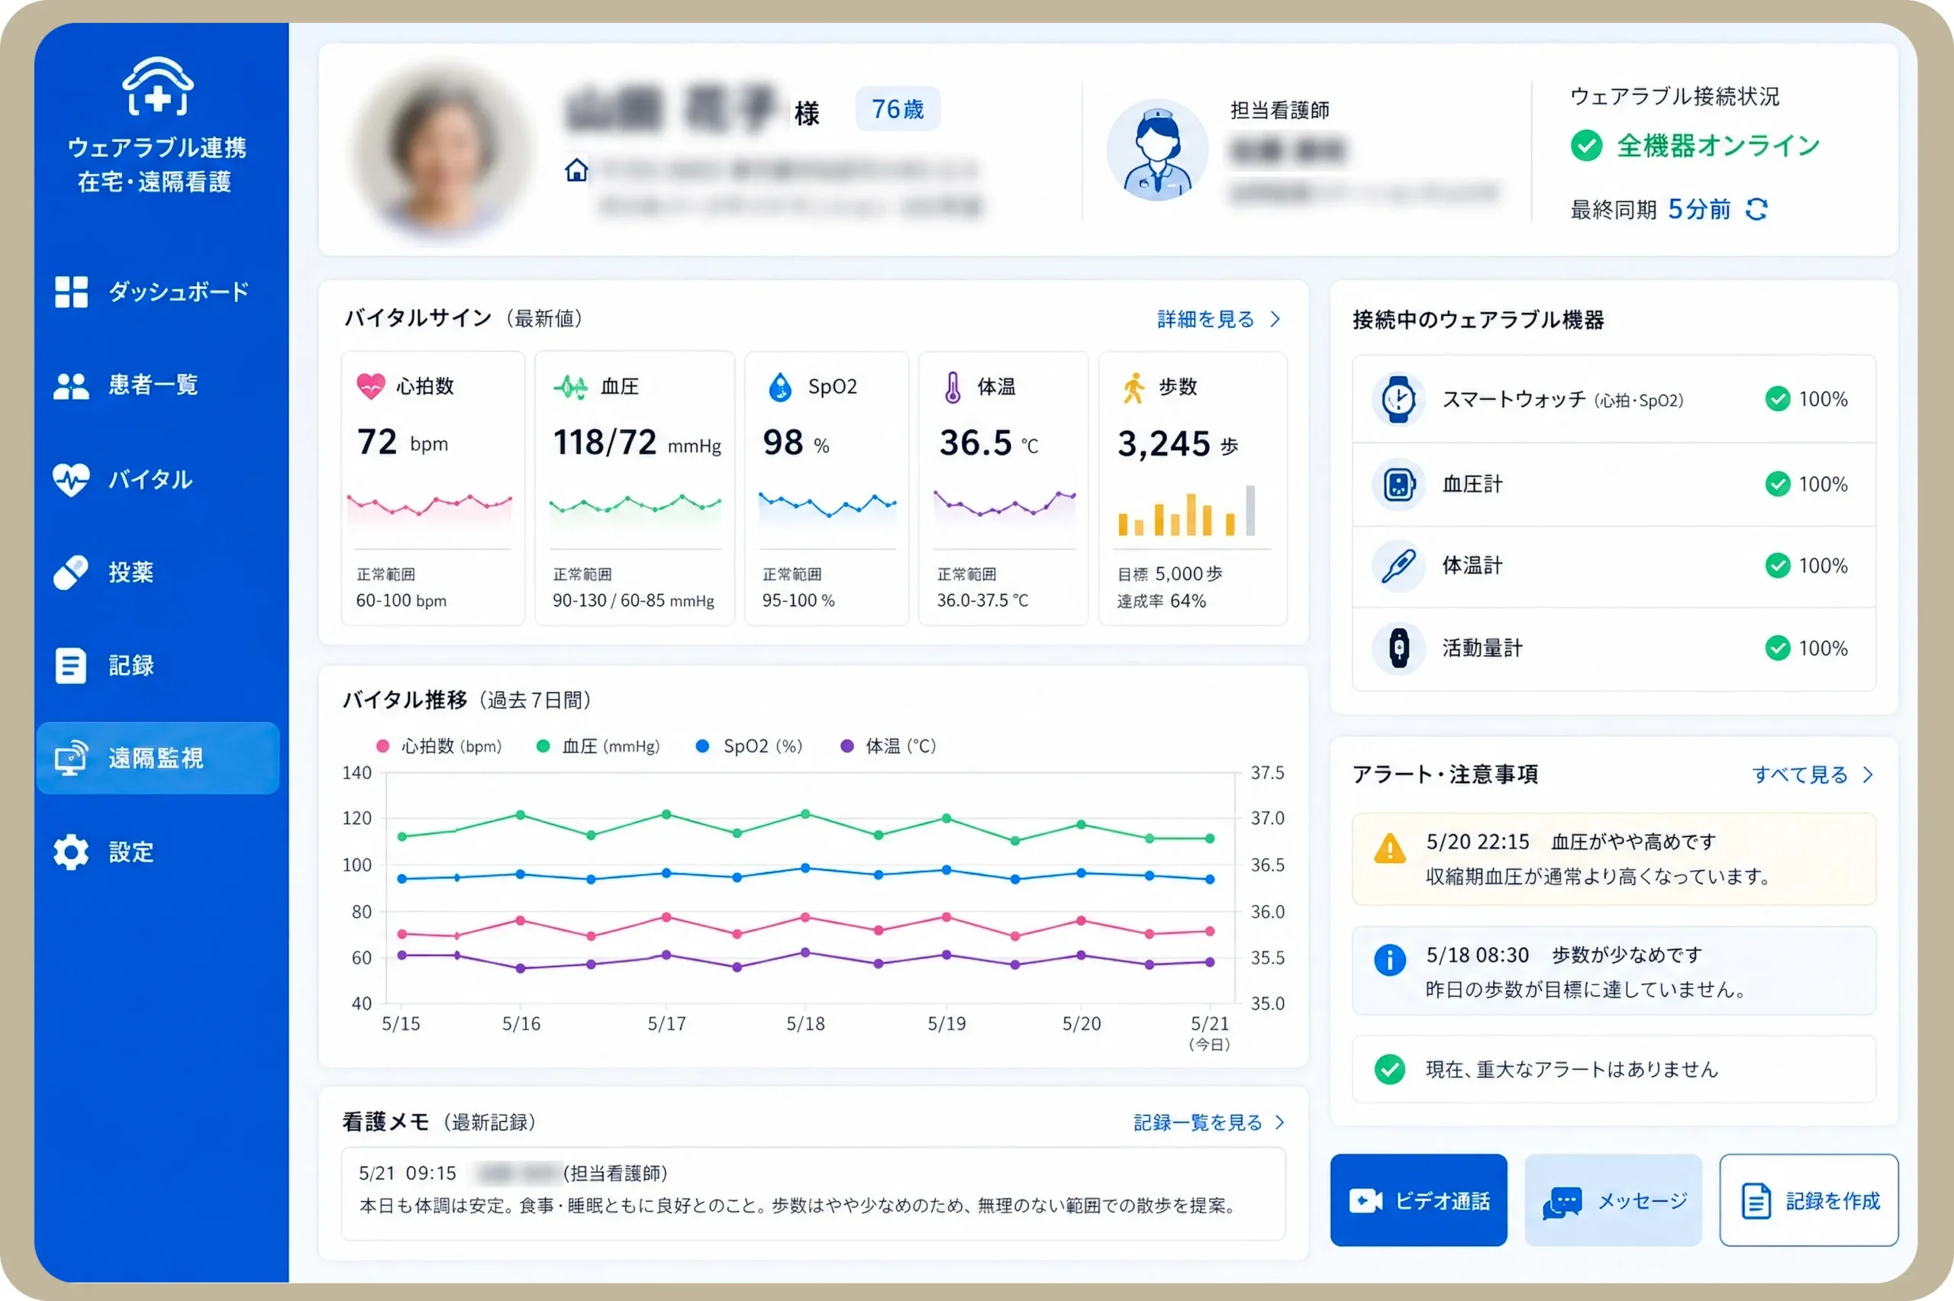Click the blue info circle icon
The width and height of the screenshot is (1954, 1301).
[1390, 960]
